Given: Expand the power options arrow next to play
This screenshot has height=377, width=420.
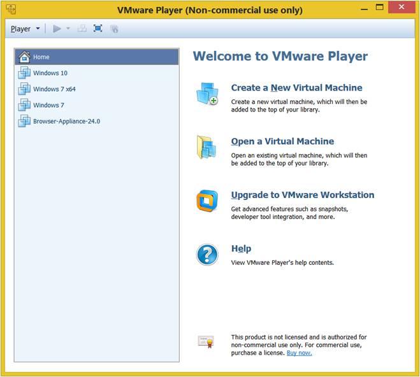Looking at the screenshot, I should tap(68, 29).
